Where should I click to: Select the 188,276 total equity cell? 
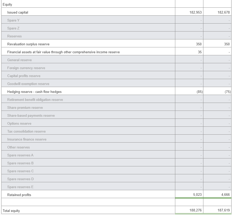click(x=196, y=210)
